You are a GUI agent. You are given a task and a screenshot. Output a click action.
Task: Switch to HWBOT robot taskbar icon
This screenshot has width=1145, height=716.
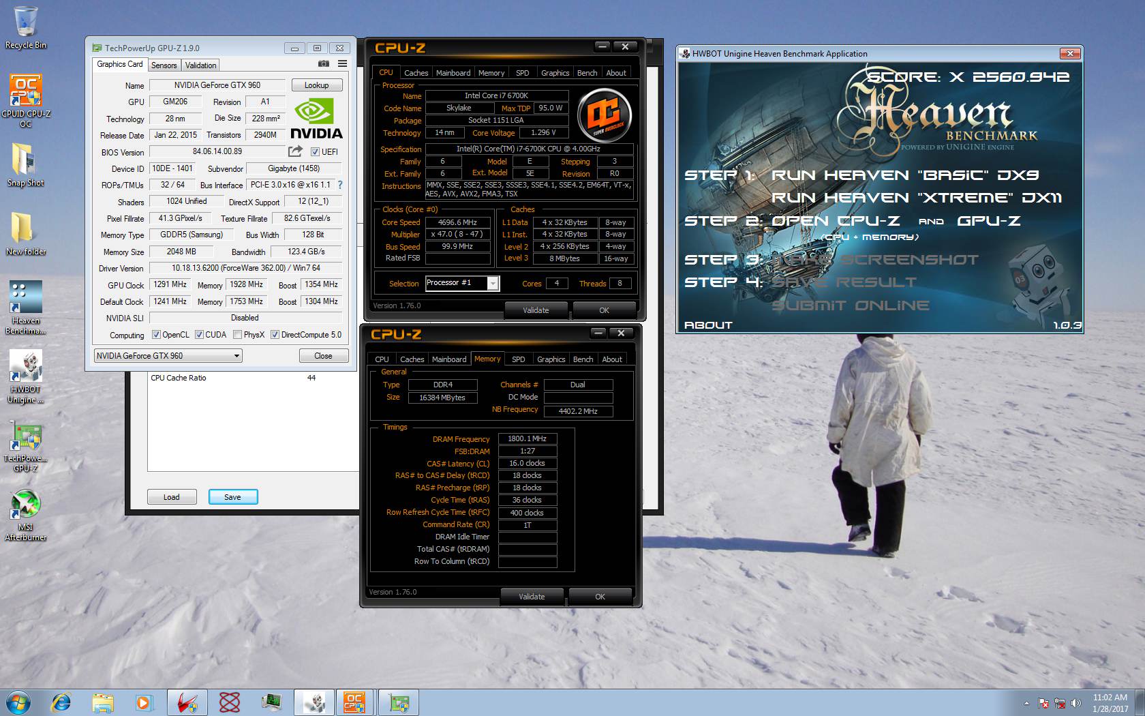(x=314, y=702)
